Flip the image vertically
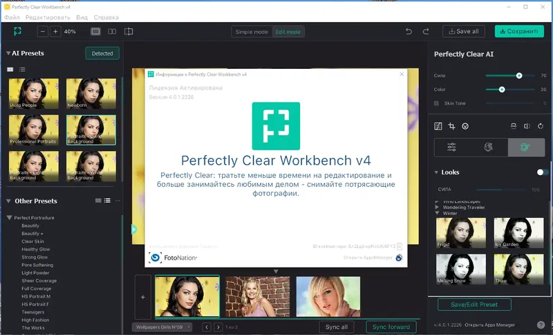Viewport: 553px width, 335px height. pyautogui.click(x=514, y=126)
